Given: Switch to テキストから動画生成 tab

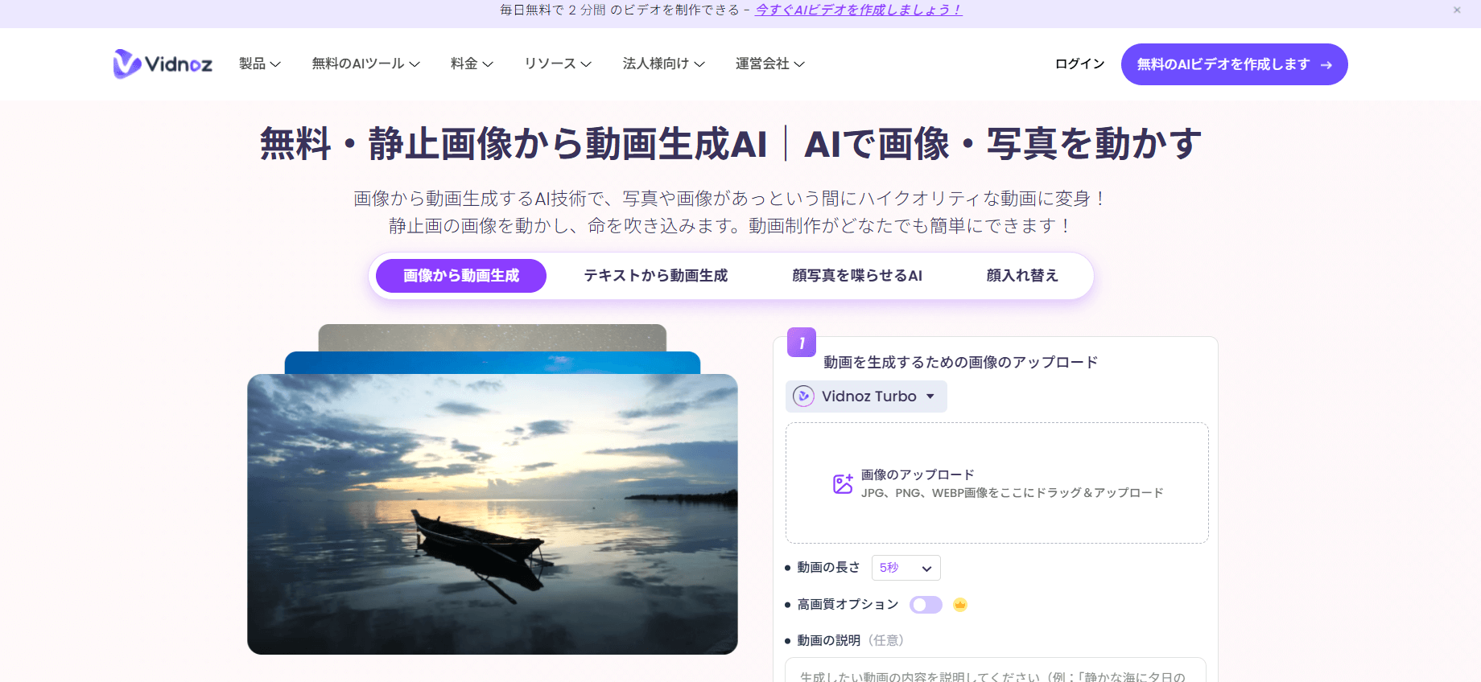Looking at the screenshot, I should [655, 276].
